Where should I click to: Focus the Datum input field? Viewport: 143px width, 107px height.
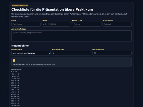[56, 24]
